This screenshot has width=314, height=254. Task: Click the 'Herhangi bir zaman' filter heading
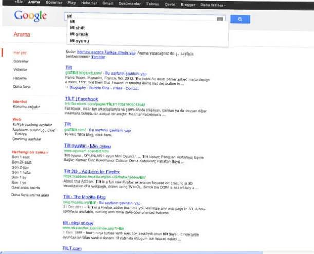pos(30,152)
